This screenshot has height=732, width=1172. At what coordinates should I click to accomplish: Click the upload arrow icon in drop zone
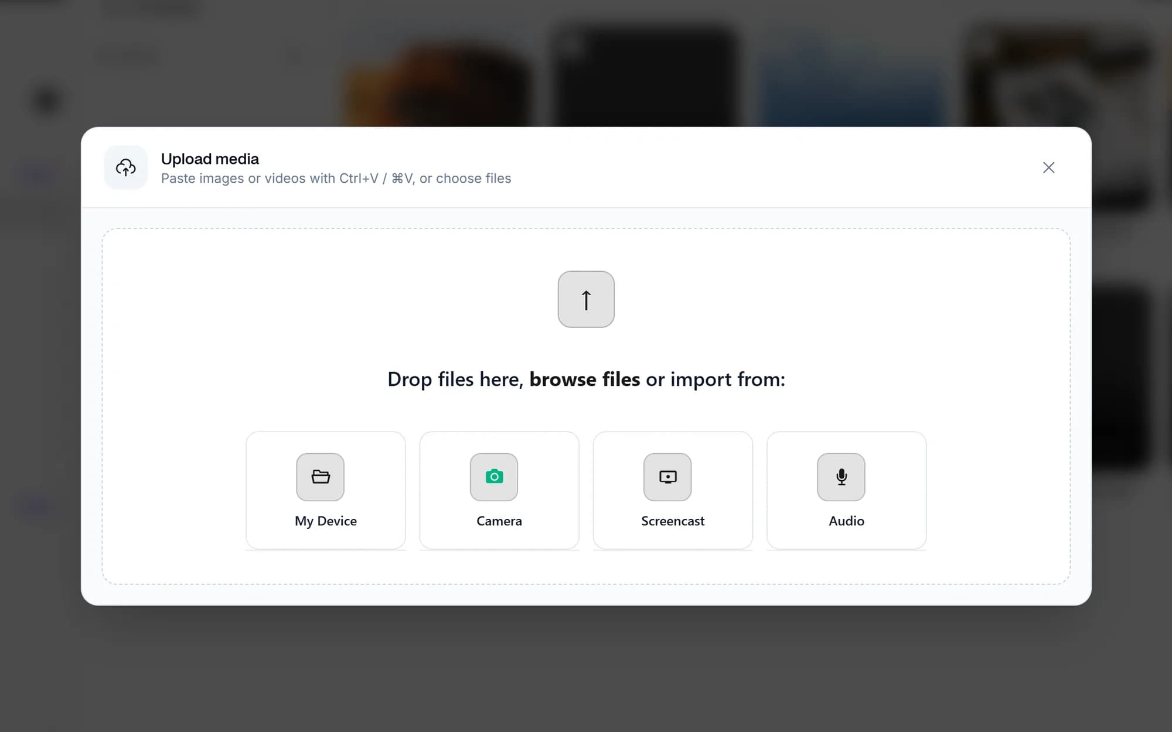pyautogui.click(x=586, y=299)
